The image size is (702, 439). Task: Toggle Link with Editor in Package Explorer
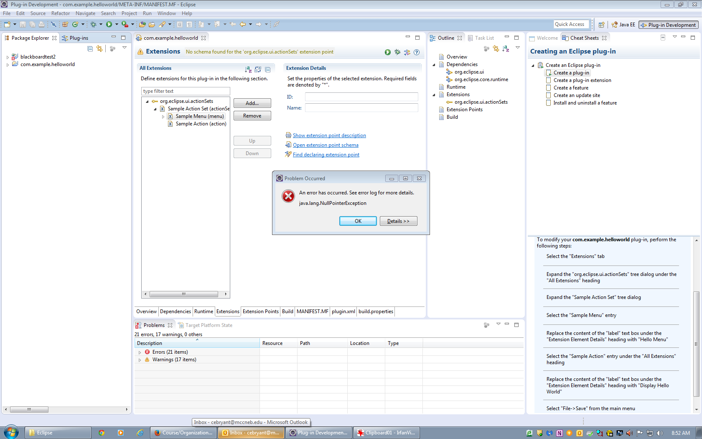pos(99,48)
